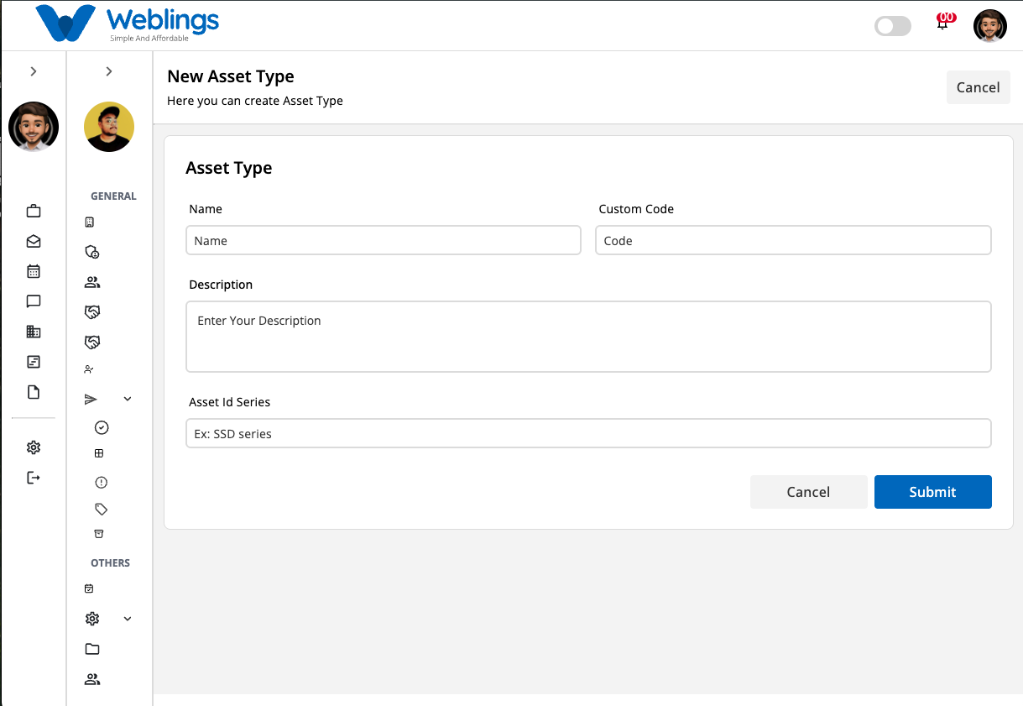The image size is (1023, 706).
Task: Open the first handshake icon under GENERAL
Action: coord(92,312)
